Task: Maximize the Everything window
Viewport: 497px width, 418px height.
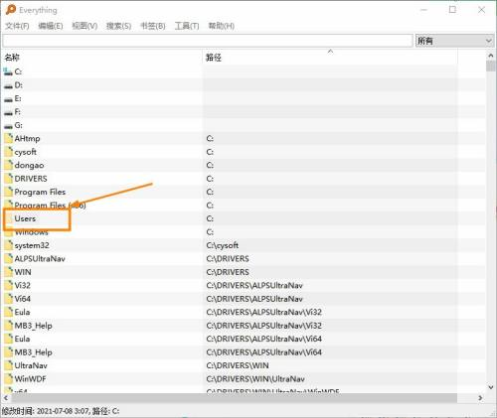Action: click(452, 10)
